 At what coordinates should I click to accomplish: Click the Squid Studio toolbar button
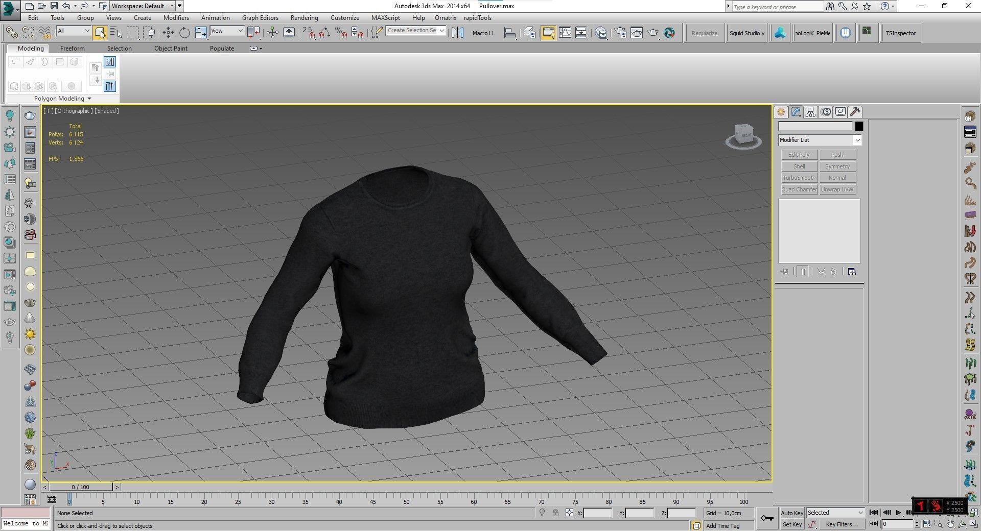pos(746,33)
